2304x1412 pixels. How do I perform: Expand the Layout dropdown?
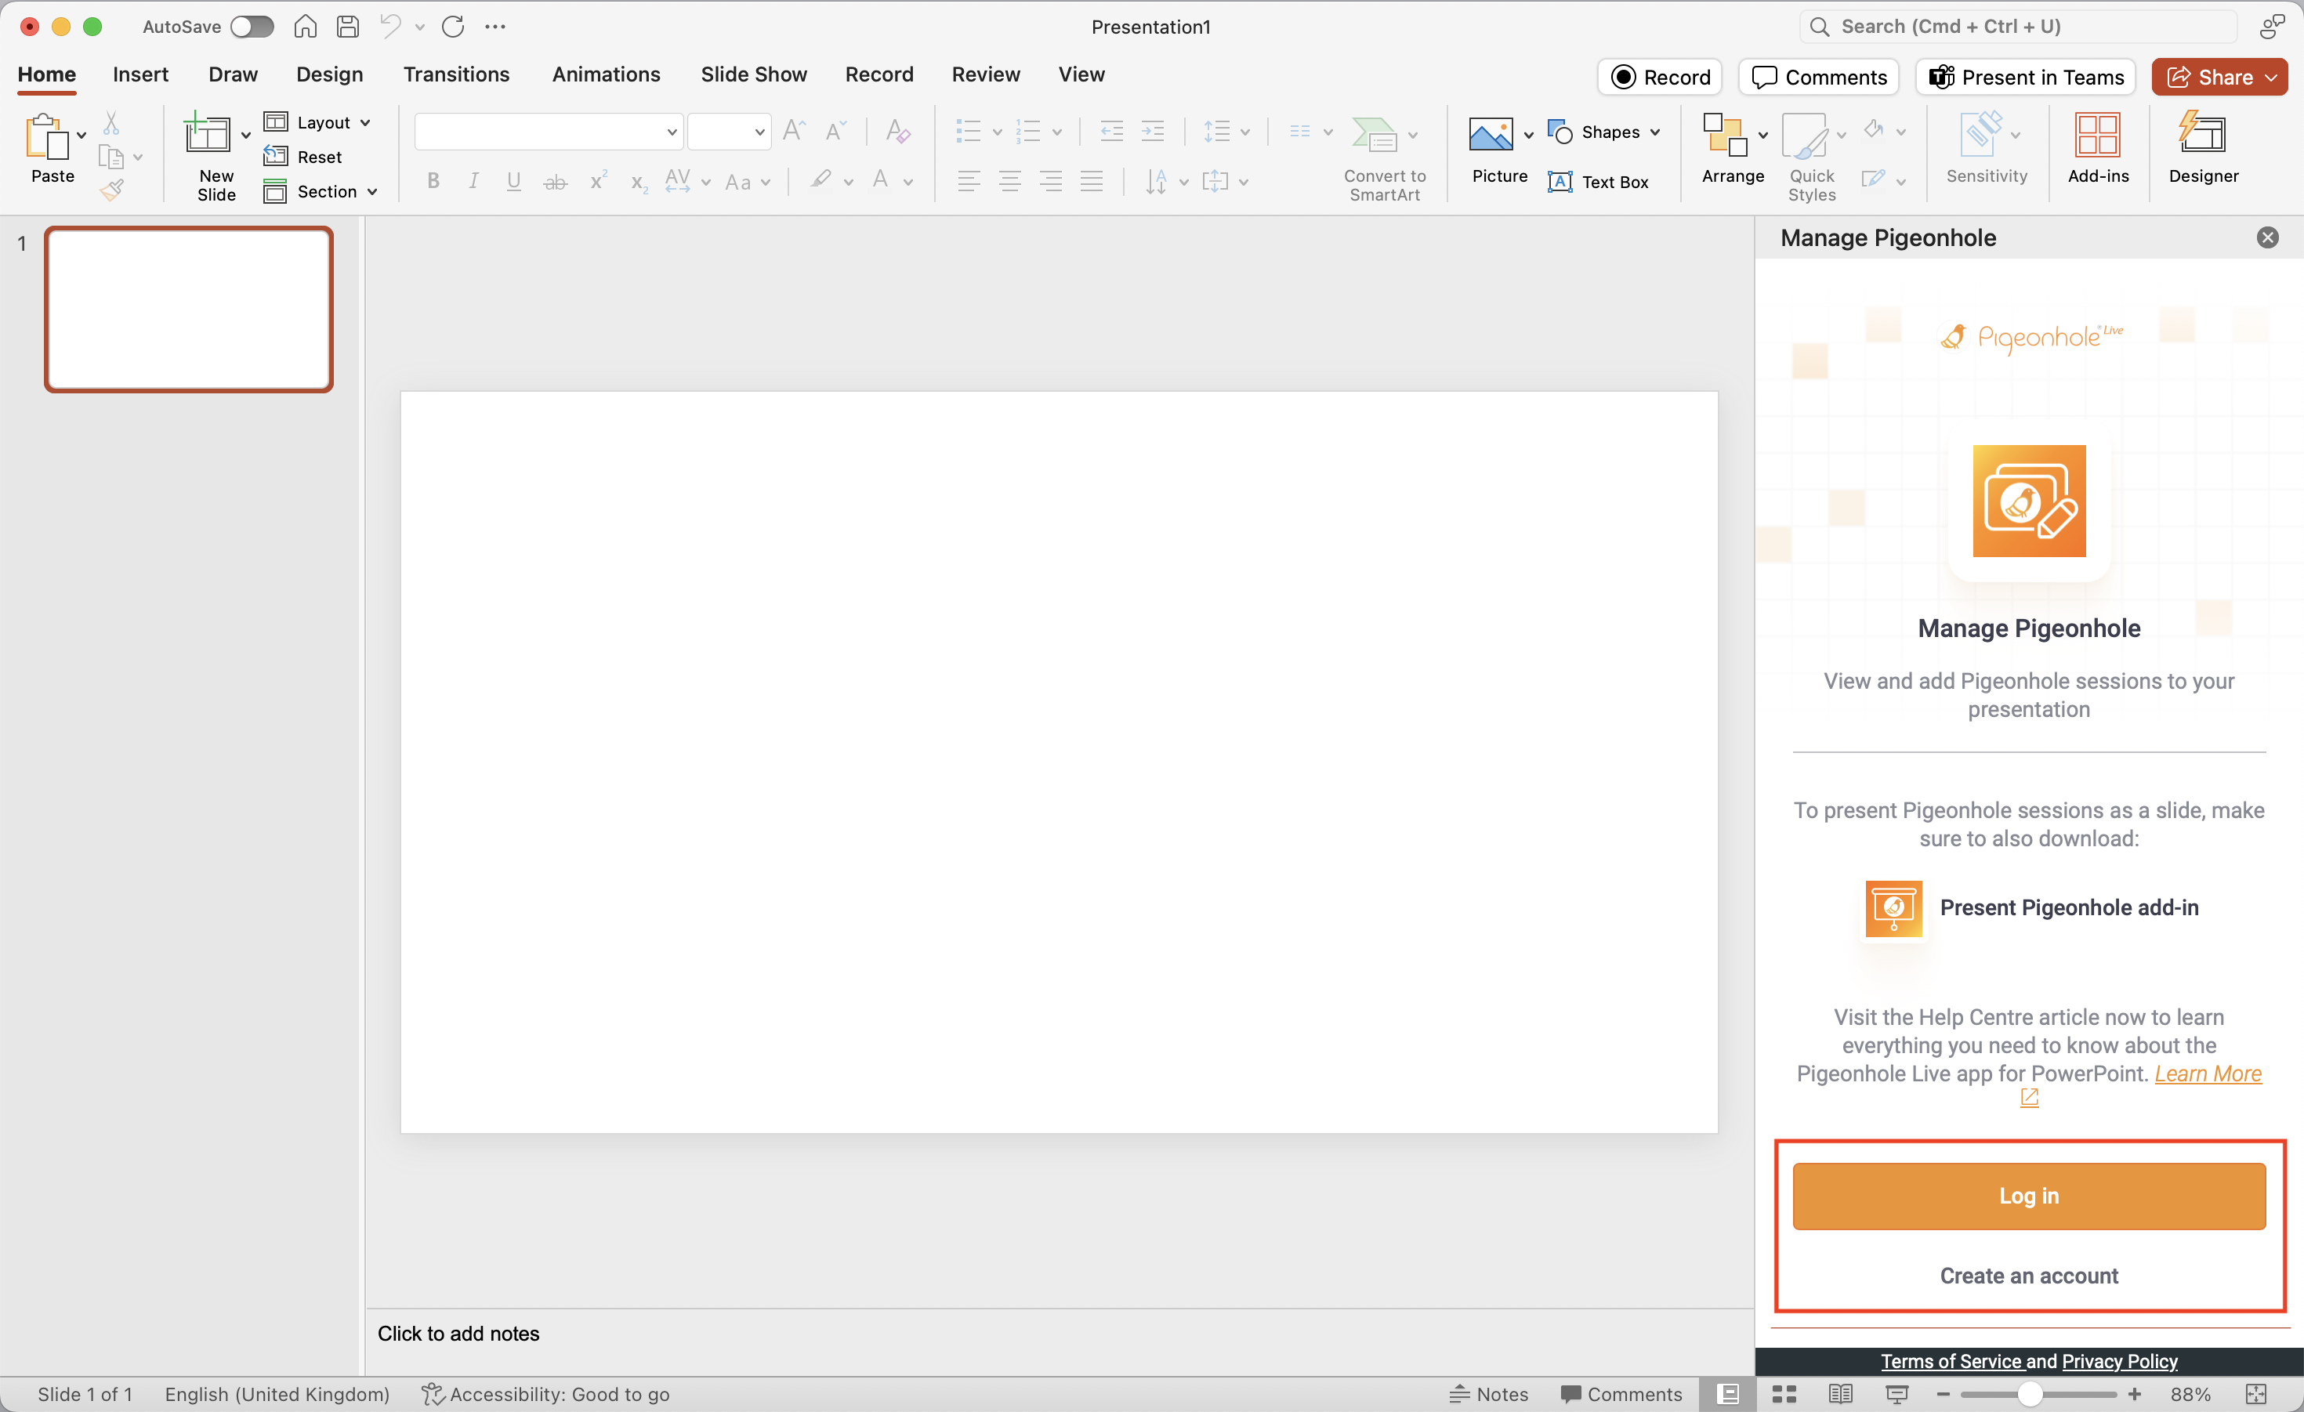(x=366, y=122)
